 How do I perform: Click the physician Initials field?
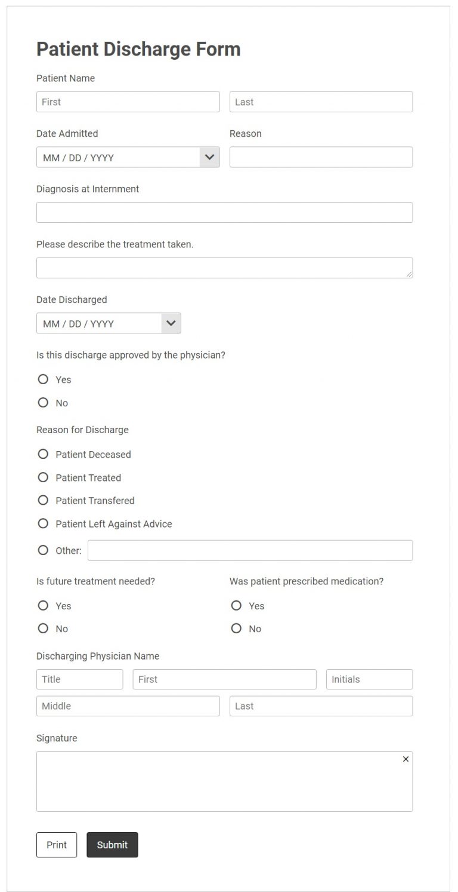point(369,679)
